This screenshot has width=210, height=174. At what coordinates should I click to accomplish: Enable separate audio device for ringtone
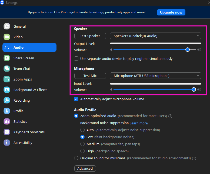click(x=76, y=59)
